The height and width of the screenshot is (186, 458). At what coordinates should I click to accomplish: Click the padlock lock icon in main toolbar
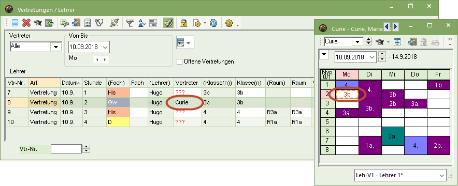183,23
